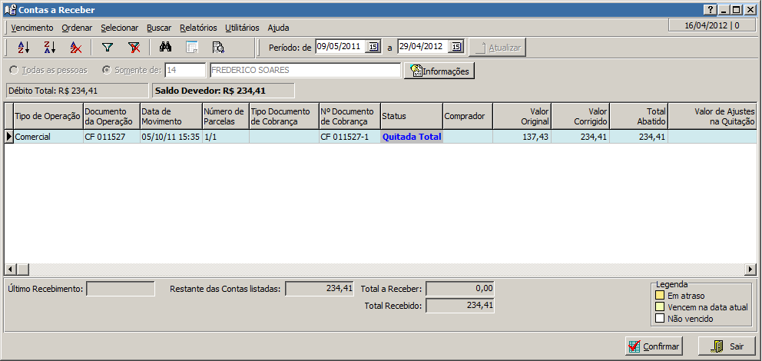Remove sorting with the crossed A-Z icon
The height and width of the screenshot is (361, 762).
[x=75, y=48]
